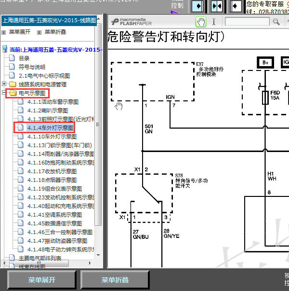Click the sidebar scroll-up arrow
The height and width of the screenshot is (291, 289).
point(98,18)
